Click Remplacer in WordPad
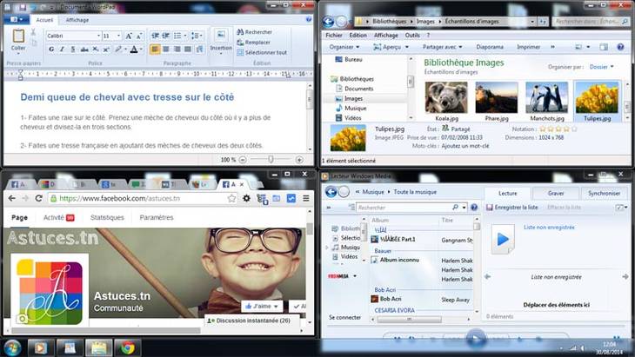 [x=253, y=42]
